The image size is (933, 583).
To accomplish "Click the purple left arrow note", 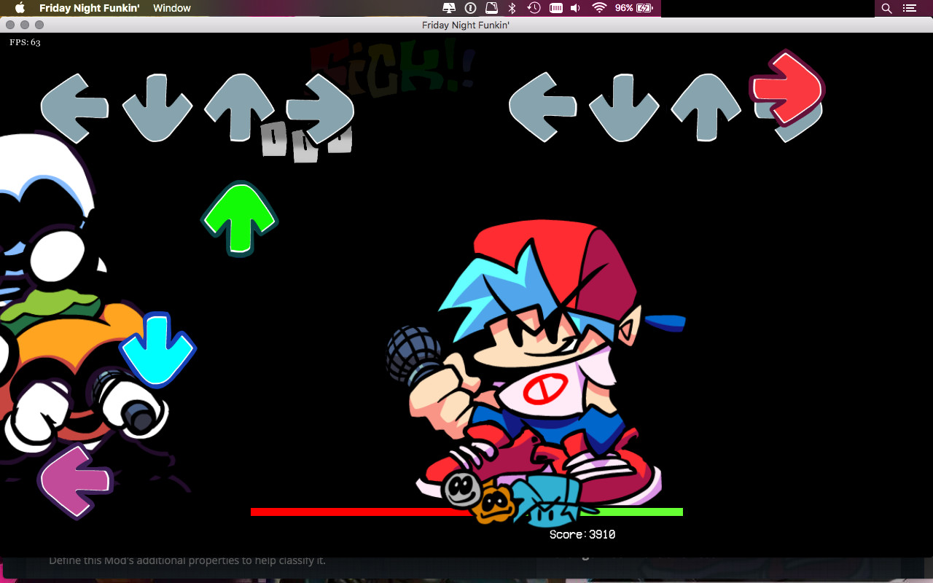I will click(75, 482).
